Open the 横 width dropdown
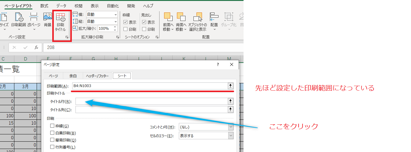This screenshot has height=152, width=411. tap(116, 14)
